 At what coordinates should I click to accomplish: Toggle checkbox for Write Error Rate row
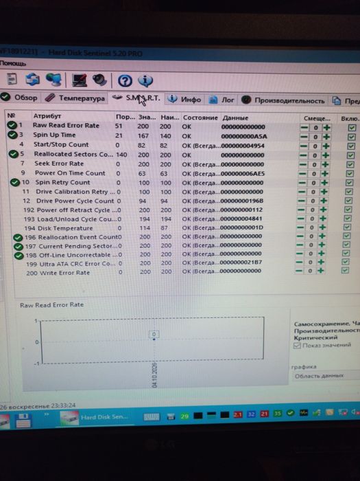click(345, 270)
